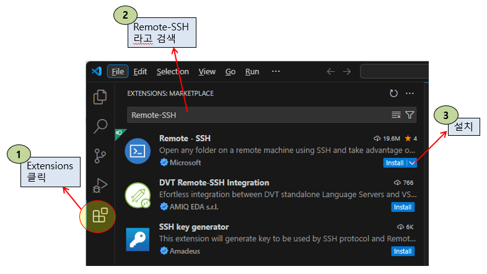Click the Amadeus publisher name
Screen dimensions: 487x274
click(x=185, y=250)
